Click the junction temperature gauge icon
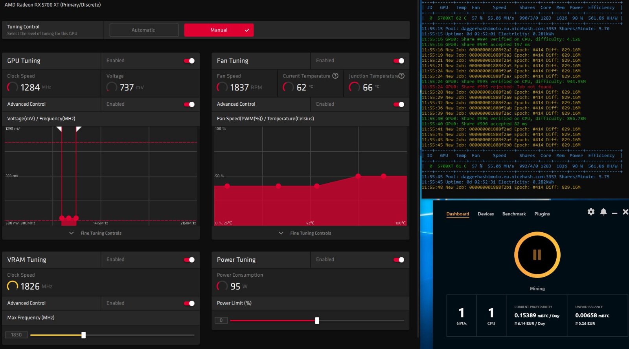629x349 pixels. 354,87
